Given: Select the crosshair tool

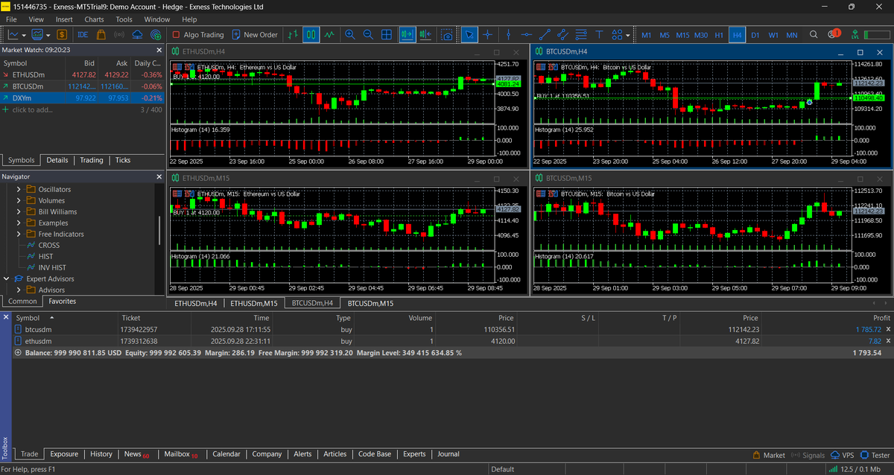Looking at the screenshot, I should coord(487,34).
